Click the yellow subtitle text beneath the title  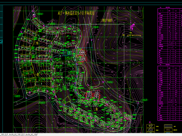104,20
